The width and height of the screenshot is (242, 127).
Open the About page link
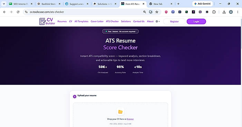click(150, 21)
